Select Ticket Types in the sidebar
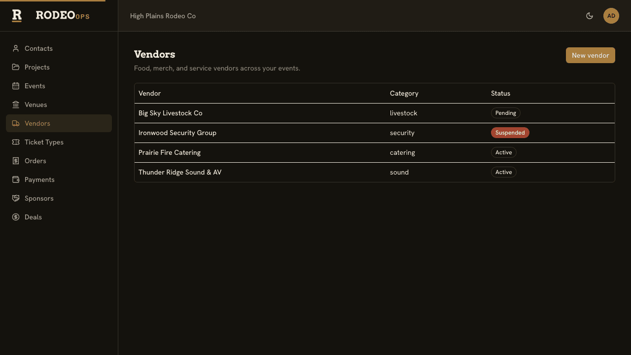Screen dimensions: 631x355 59,142
